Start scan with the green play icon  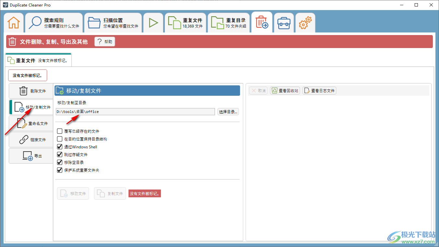click(153, 23)
